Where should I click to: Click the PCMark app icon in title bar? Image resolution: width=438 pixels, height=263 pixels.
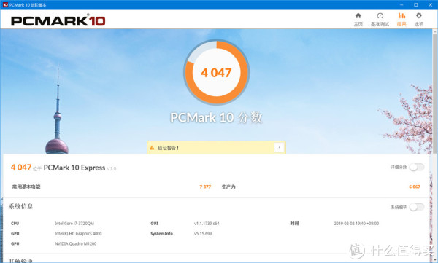[5, 5]
